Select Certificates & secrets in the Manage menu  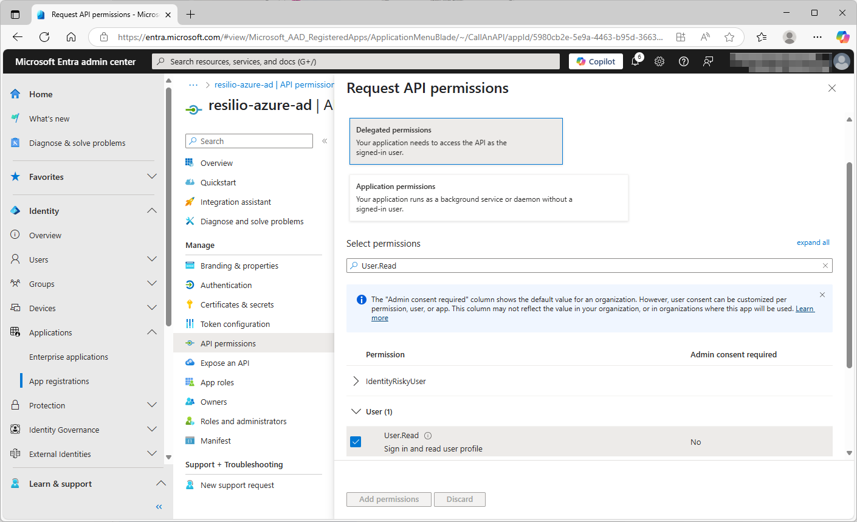237,304
